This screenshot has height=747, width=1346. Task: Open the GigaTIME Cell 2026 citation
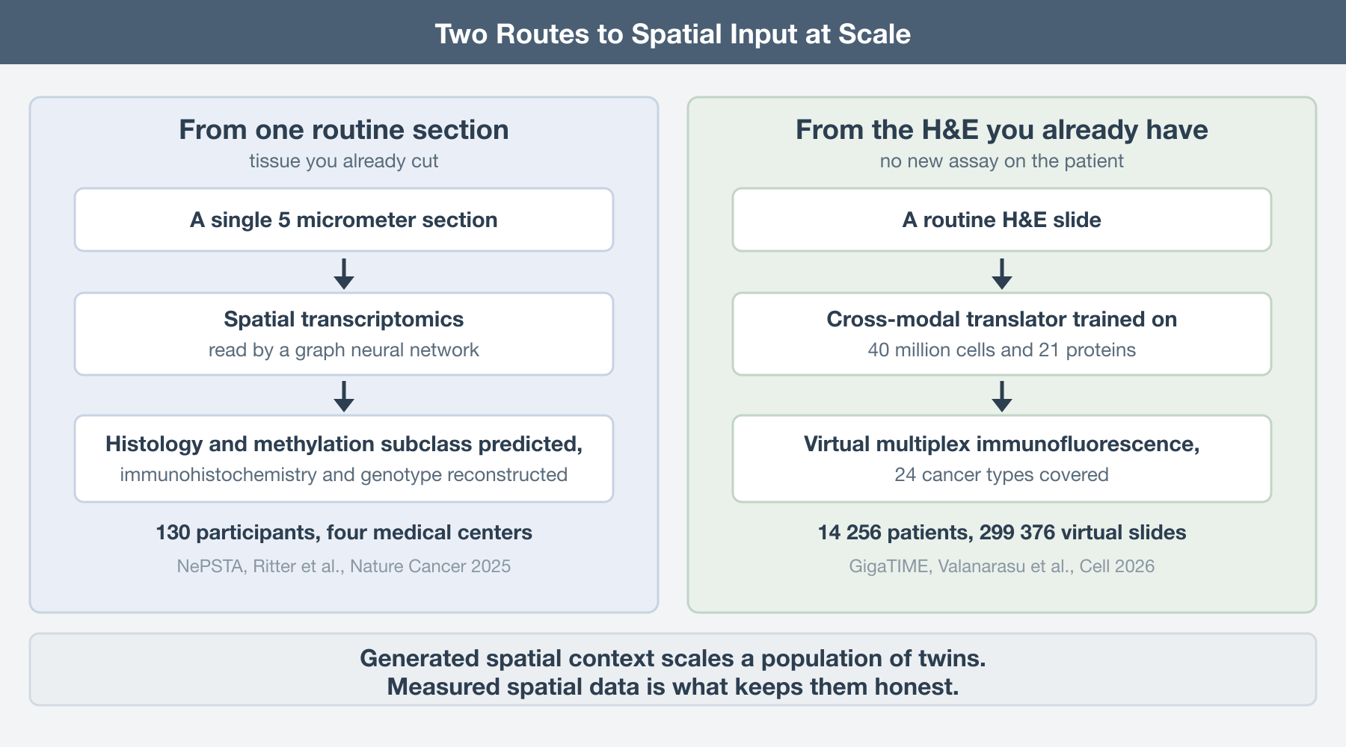1002,566
